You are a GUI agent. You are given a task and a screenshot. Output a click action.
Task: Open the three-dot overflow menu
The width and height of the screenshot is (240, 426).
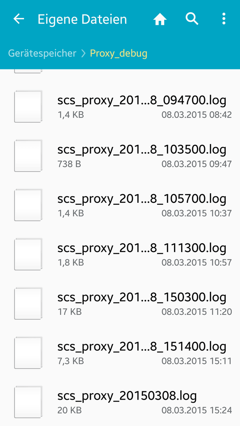223,19
